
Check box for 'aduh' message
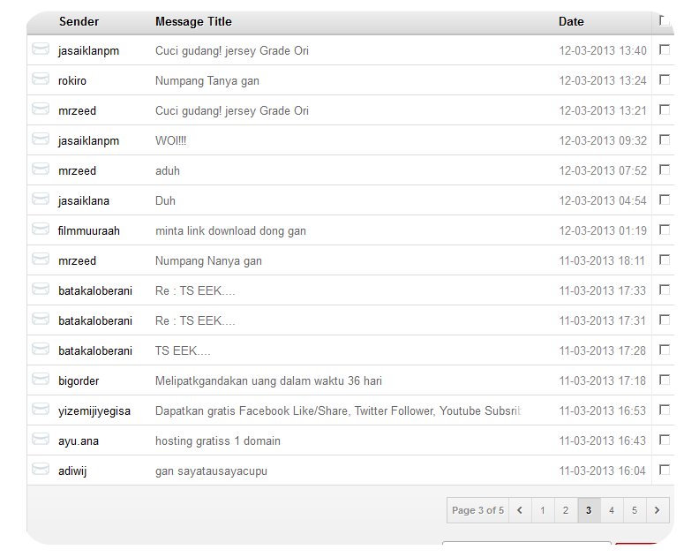click(665, 169)
